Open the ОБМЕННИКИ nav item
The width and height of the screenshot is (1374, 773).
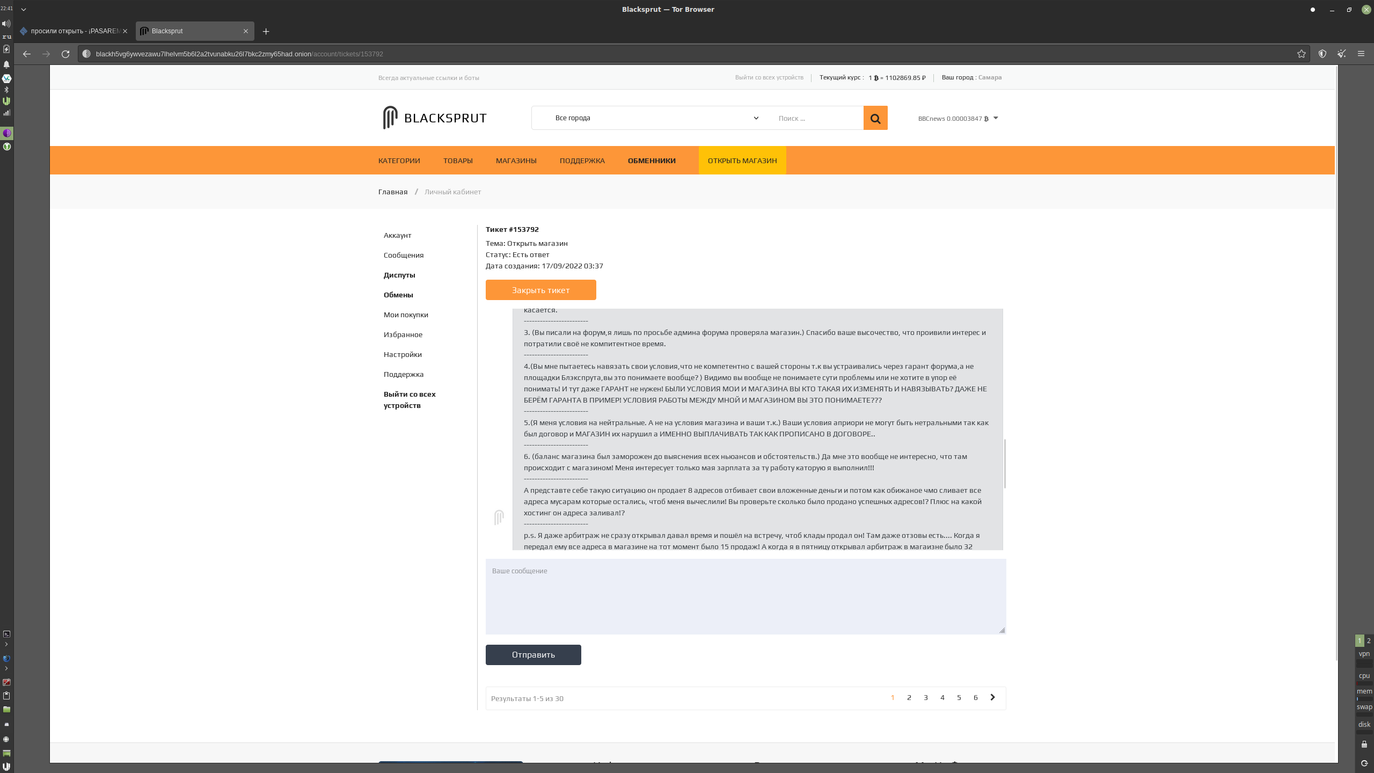[652, 161]
